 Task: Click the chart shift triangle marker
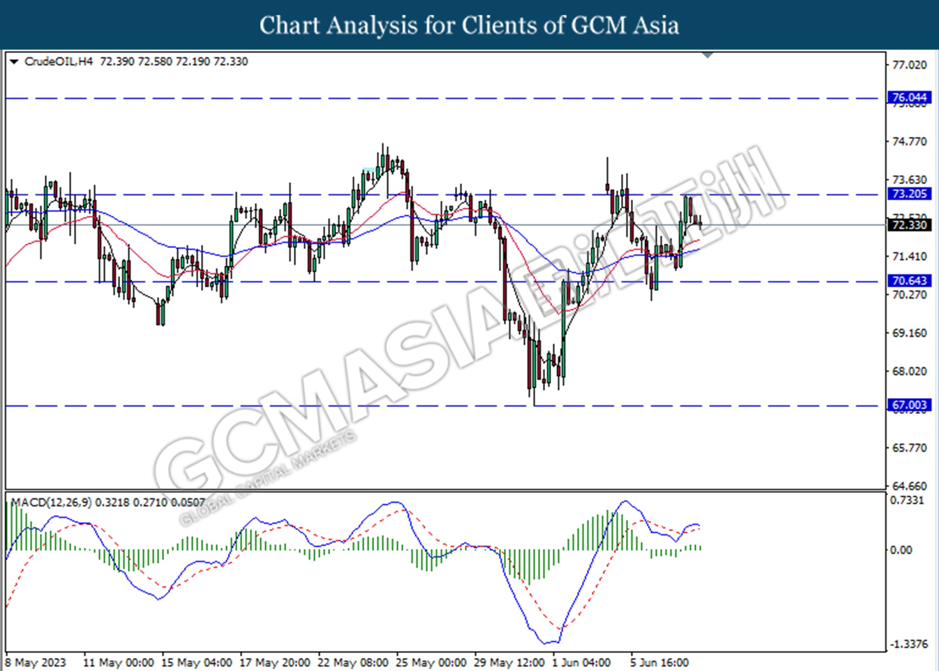(708, 55)
